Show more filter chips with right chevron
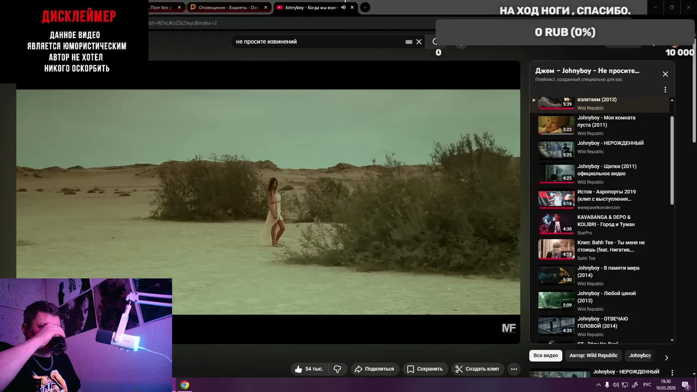The width and height of the screenshot is (697, 392). click(666, 358)
